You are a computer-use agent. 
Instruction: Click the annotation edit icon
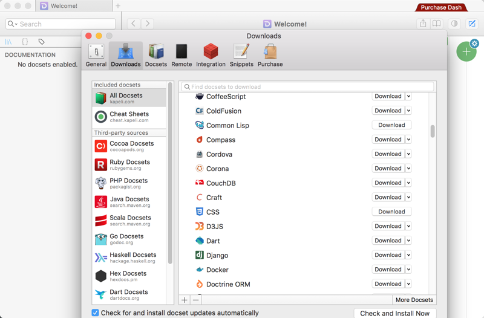[x=472, y=24]
